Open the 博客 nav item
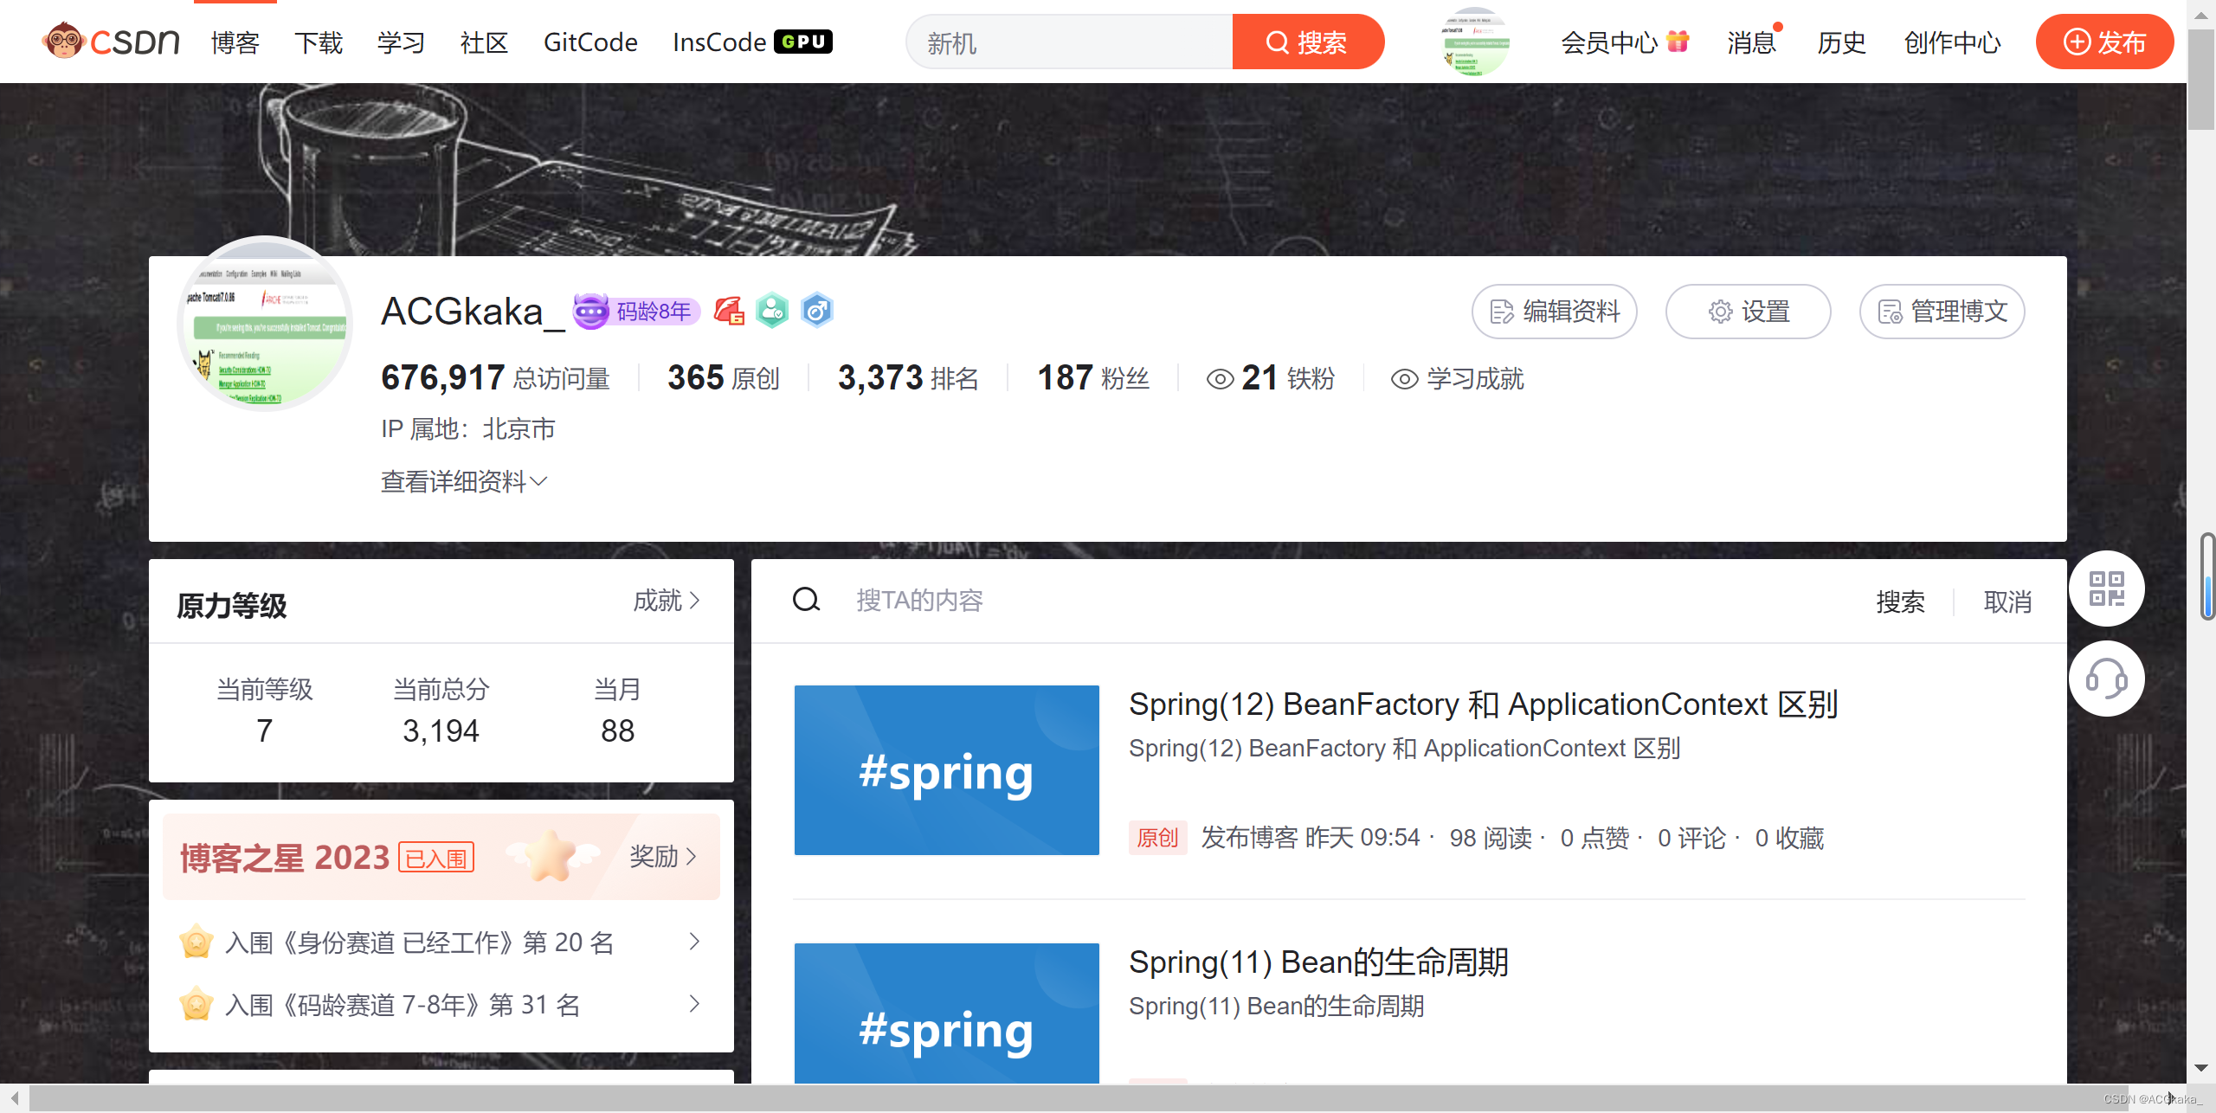The image size is (2216, 1113). click(x=235, y=42)
